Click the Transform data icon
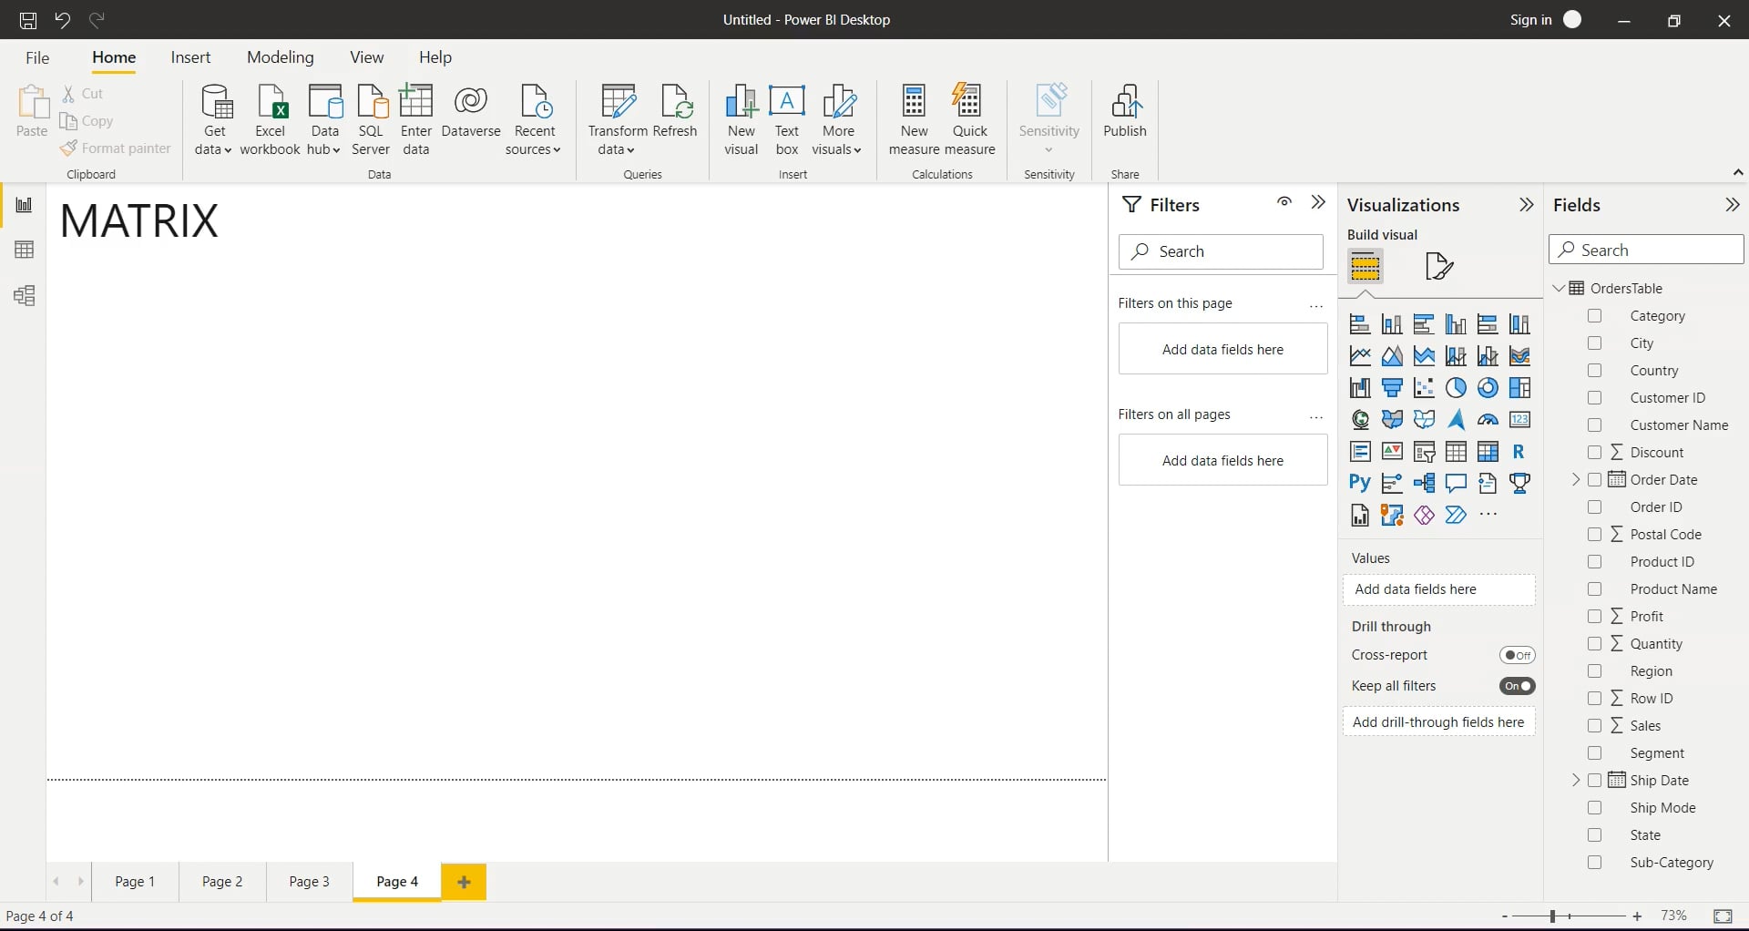Screen dimensions: 1749x931 pos(618,119)
